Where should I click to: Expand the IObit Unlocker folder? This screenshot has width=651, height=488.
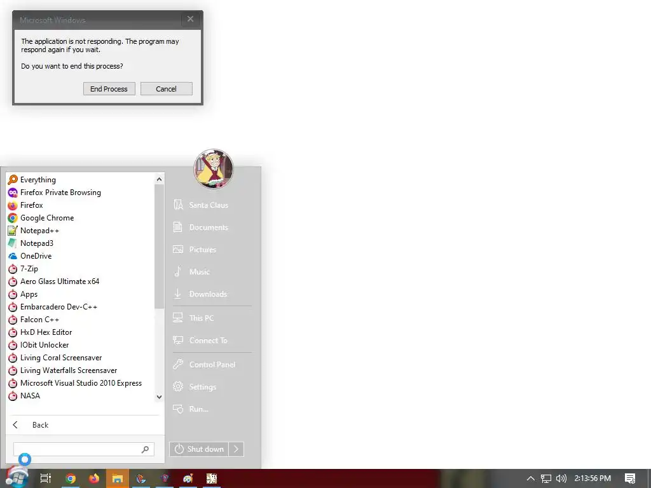pos(81,345)
